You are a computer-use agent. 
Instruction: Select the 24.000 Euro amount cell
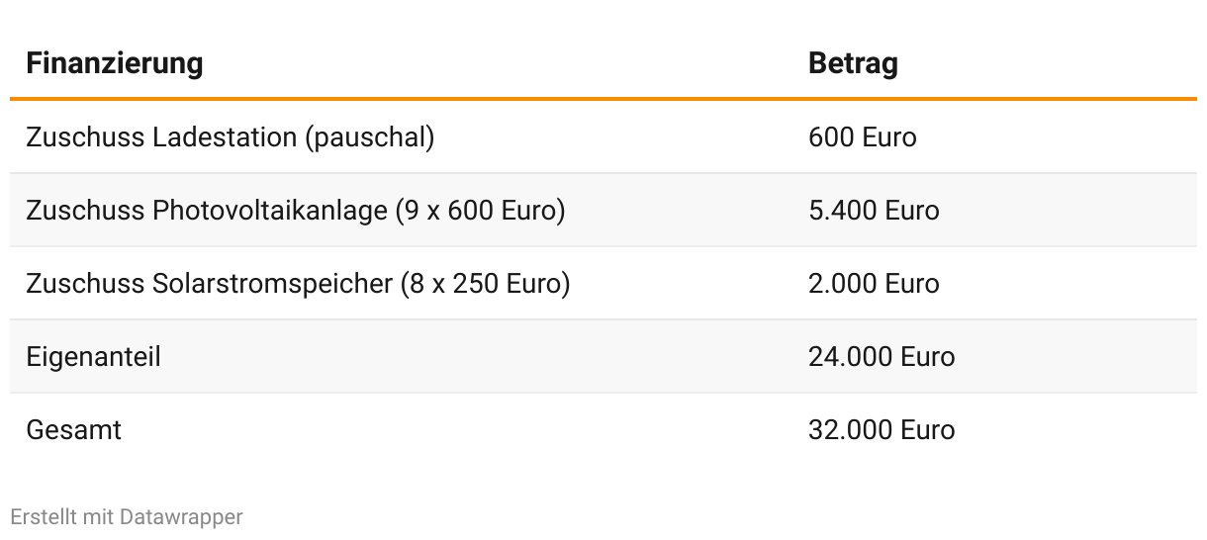882,356
